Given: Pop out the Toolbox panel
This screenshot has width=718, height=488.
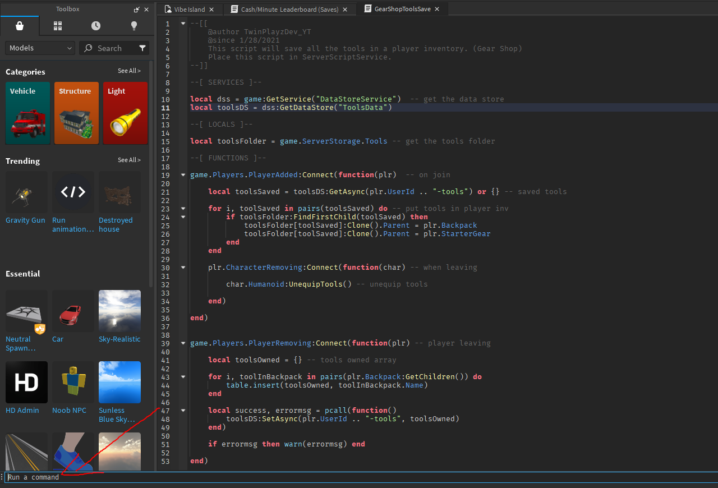Looking at the screenshot, I should click(137, 10).
